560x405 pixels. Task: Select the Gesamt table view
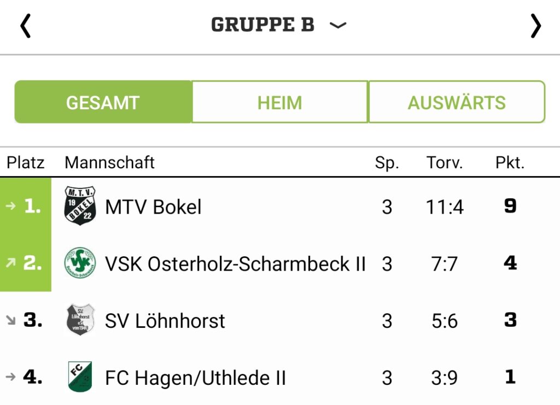[x=103, y=102]
